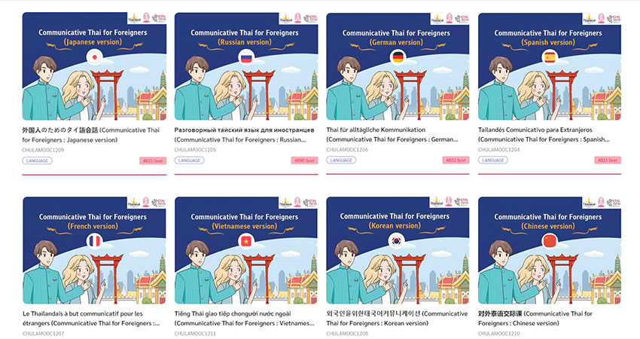Viewport: 640px width, 339px height.
Task: Open the Russian version course thumbnail
Action: (x=246, y=66)
